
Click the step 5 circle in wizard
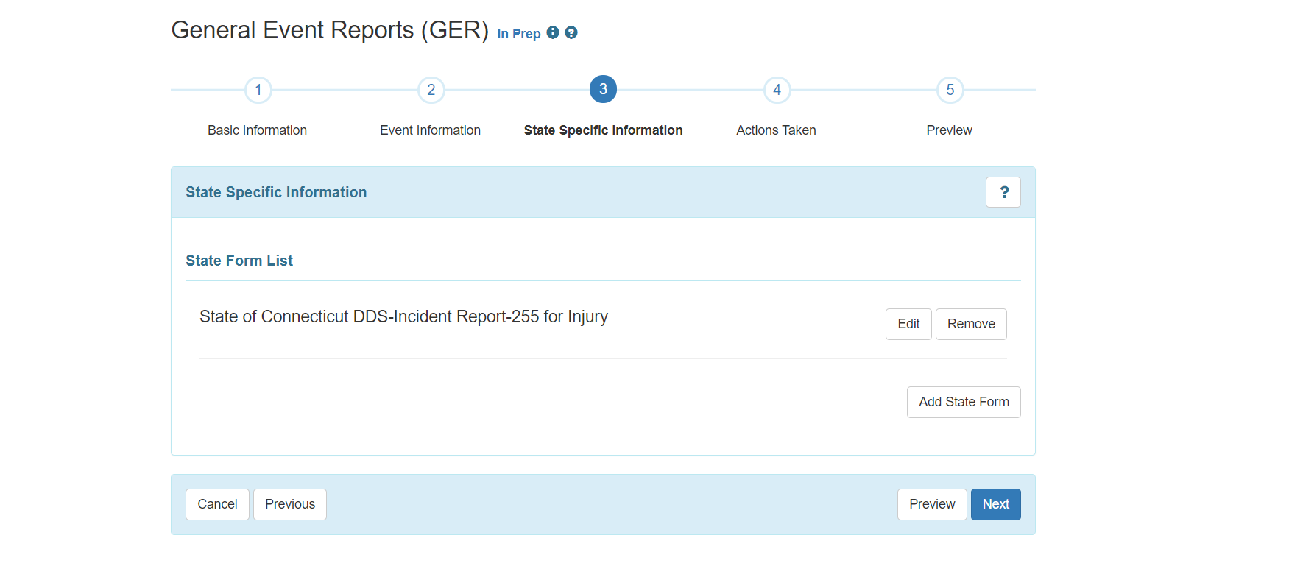(x=950, y=90)
